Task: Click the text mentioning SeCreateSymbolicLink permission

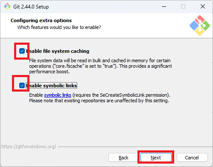Action: pyautogui.click(x=99, y=95)
